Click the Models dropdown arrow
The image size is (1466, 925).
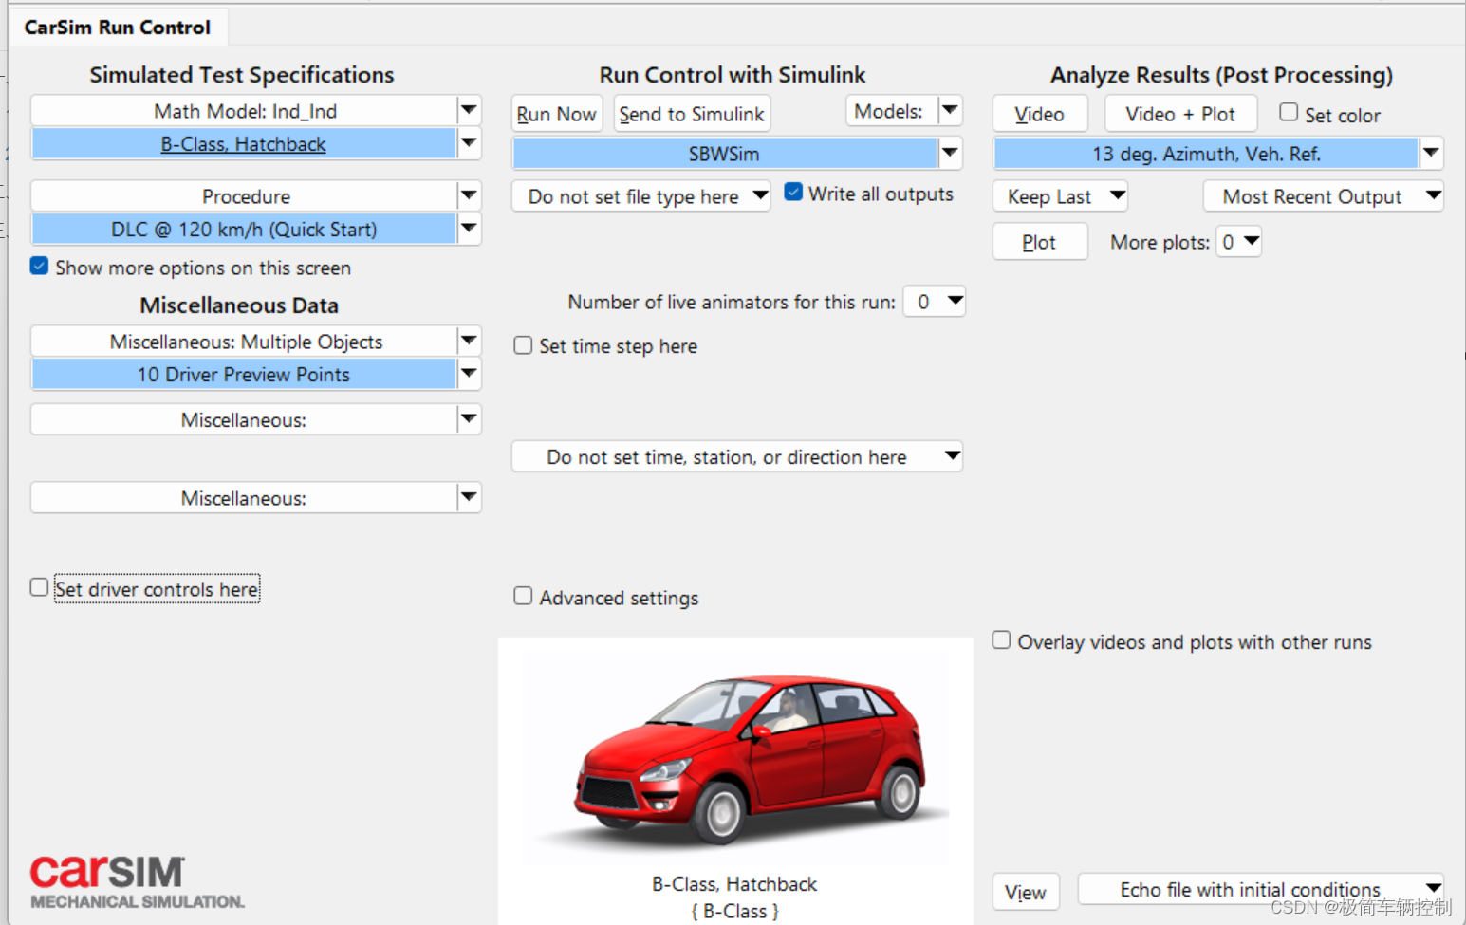tap(950, 111)
